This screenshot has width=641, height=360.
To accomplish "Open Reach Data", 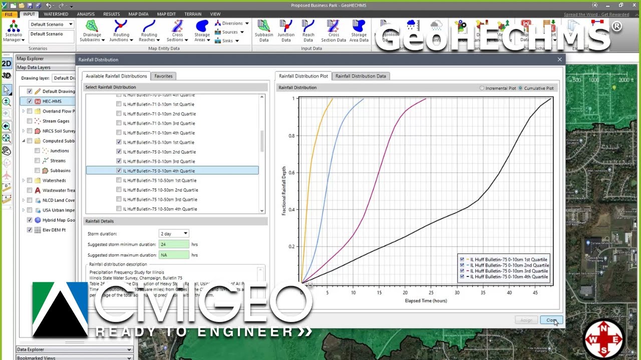I will (x=308, y=31).
